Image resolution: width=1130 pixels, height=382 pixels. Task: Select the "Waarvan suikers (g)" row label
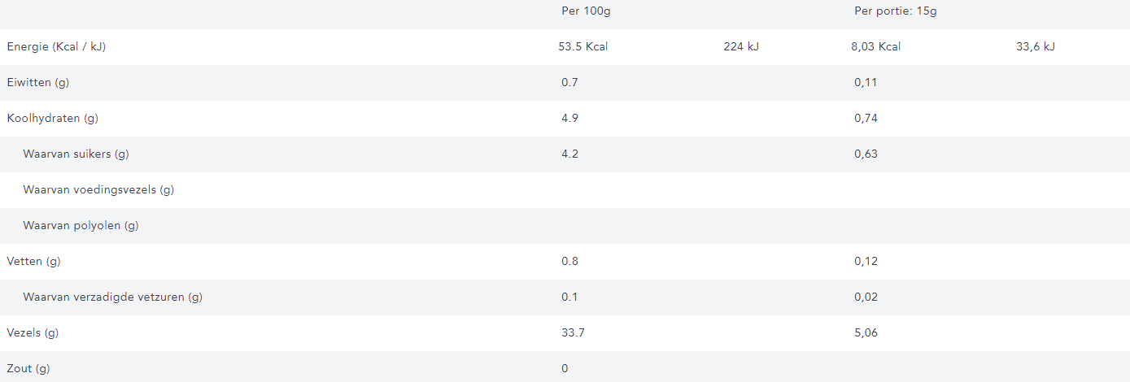[x=76, y=154]
